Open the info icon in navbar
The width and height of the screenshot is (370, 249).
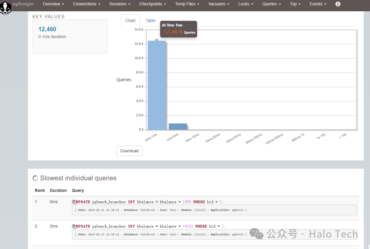click(338, 4)
